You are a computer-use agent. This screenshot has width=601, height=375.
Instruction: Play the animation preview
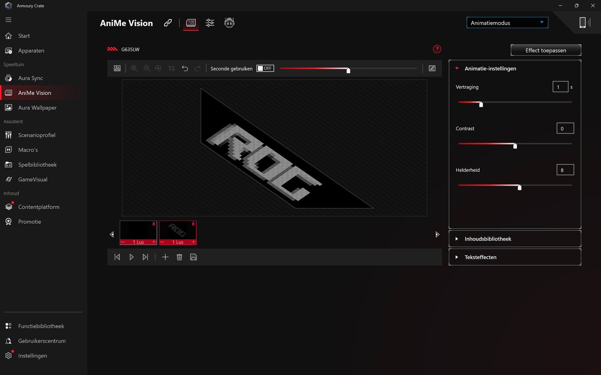(x=131, y=257)
